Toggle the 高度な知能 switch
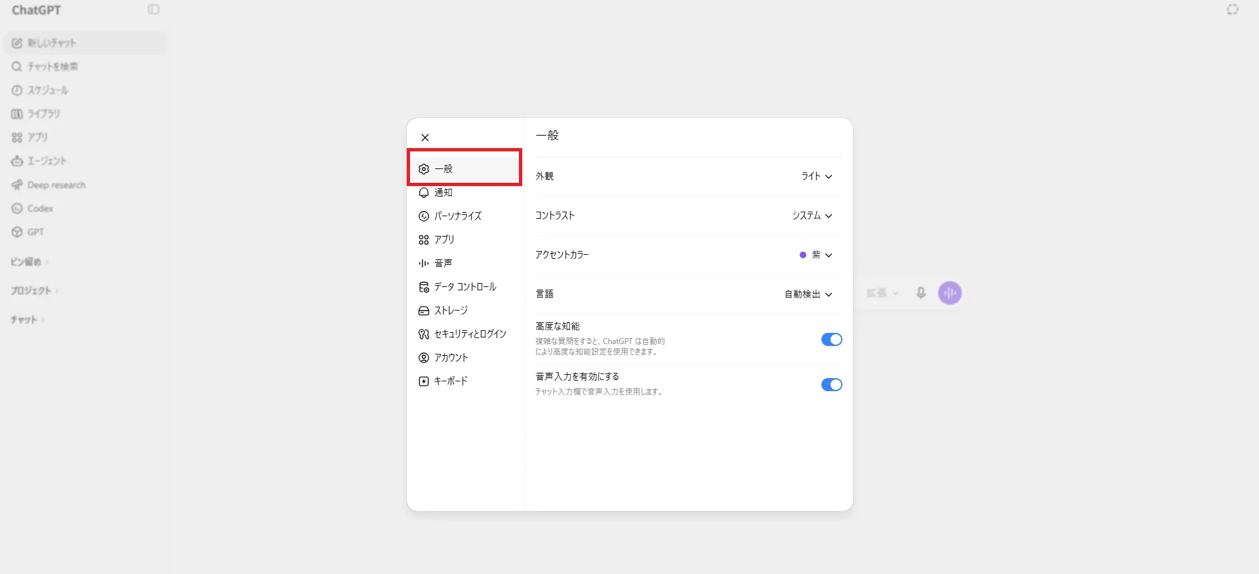Screen dimensions: 1259x574 [x=831, y=339]
